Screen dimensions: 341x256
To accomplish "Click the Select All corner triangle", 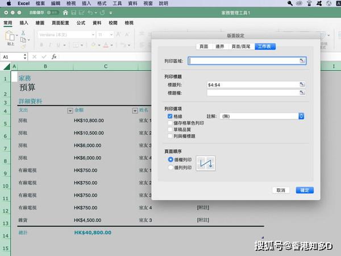I will (7, 67).
